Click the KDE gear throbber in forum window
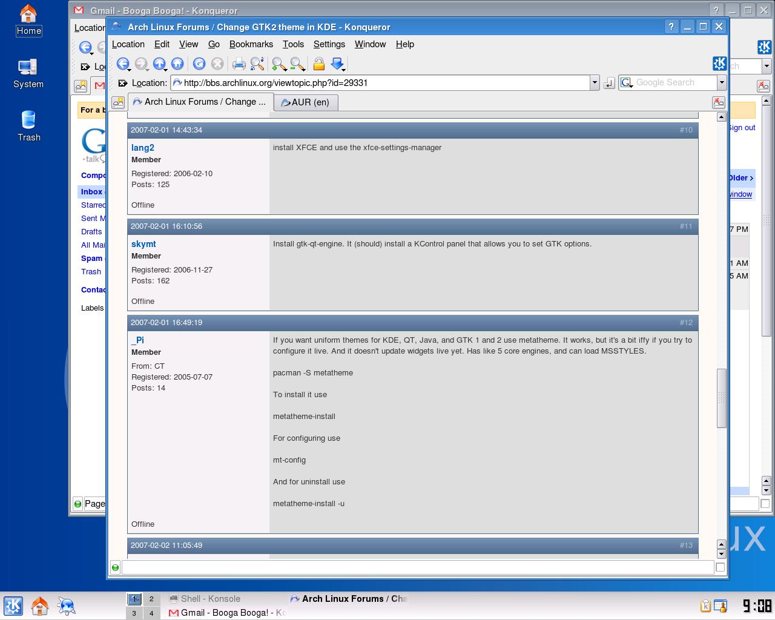This screenshot has height=620, width=775. 719,63
